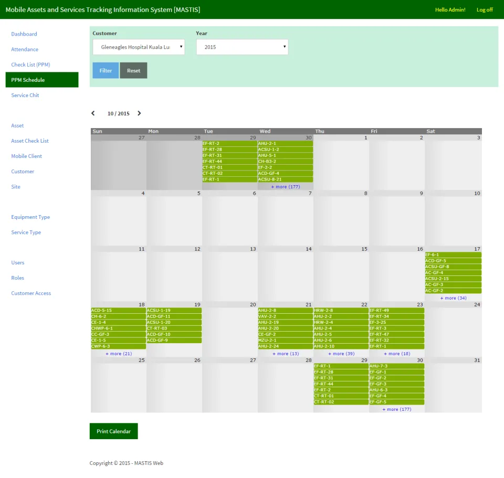Open the Service Chit sidebar item
504x478 pixels.
(x=25, y=95)
